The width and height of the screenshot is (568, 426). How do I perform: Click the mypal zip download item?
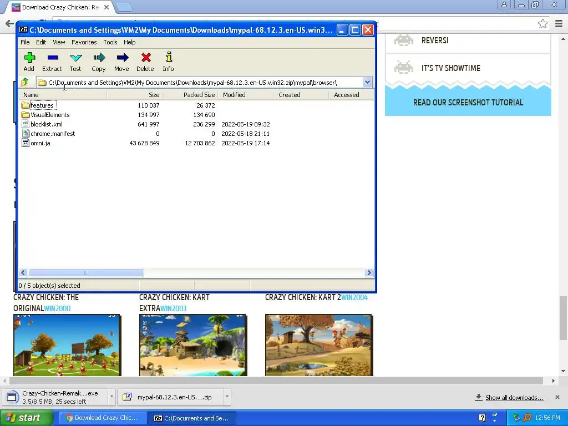[x=170, y=397]
